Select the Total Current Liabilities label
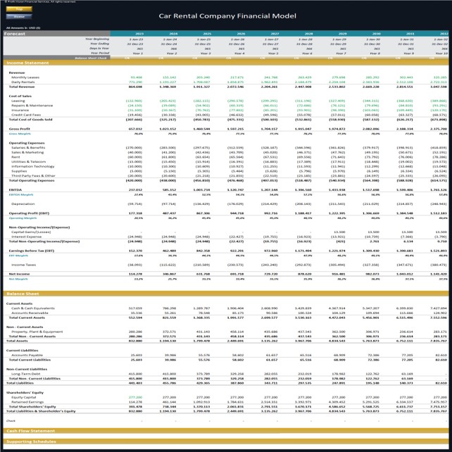The image size is (452, 452). [x=30, y=360]
